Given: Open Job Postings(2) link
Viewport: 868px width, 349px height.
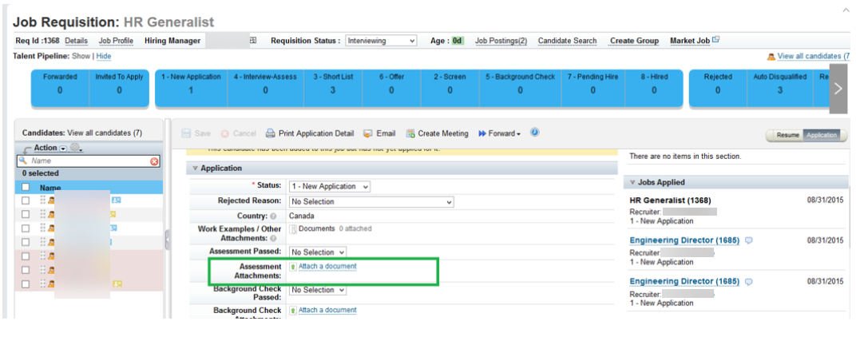Looking at the screenshot, I should 501,41.
